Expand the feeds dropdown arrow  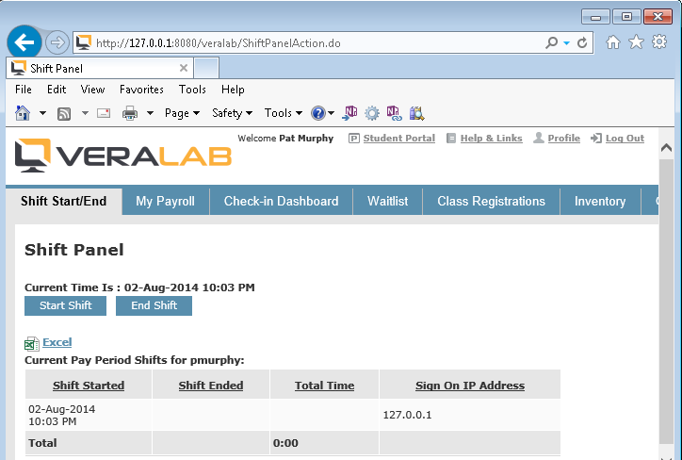[x=85, y=113]
